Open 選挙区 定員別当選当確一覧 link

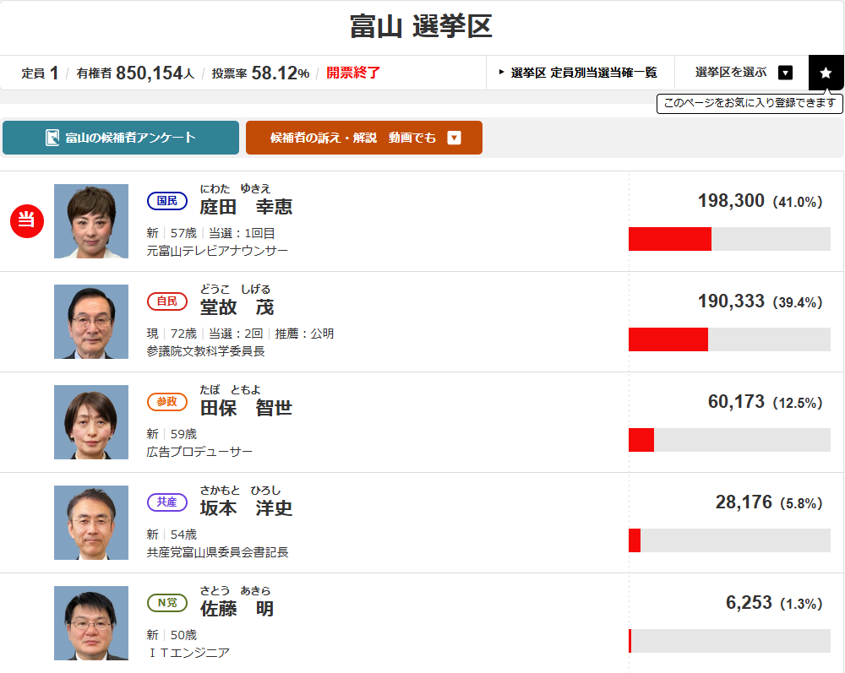[x=580, y=73]
